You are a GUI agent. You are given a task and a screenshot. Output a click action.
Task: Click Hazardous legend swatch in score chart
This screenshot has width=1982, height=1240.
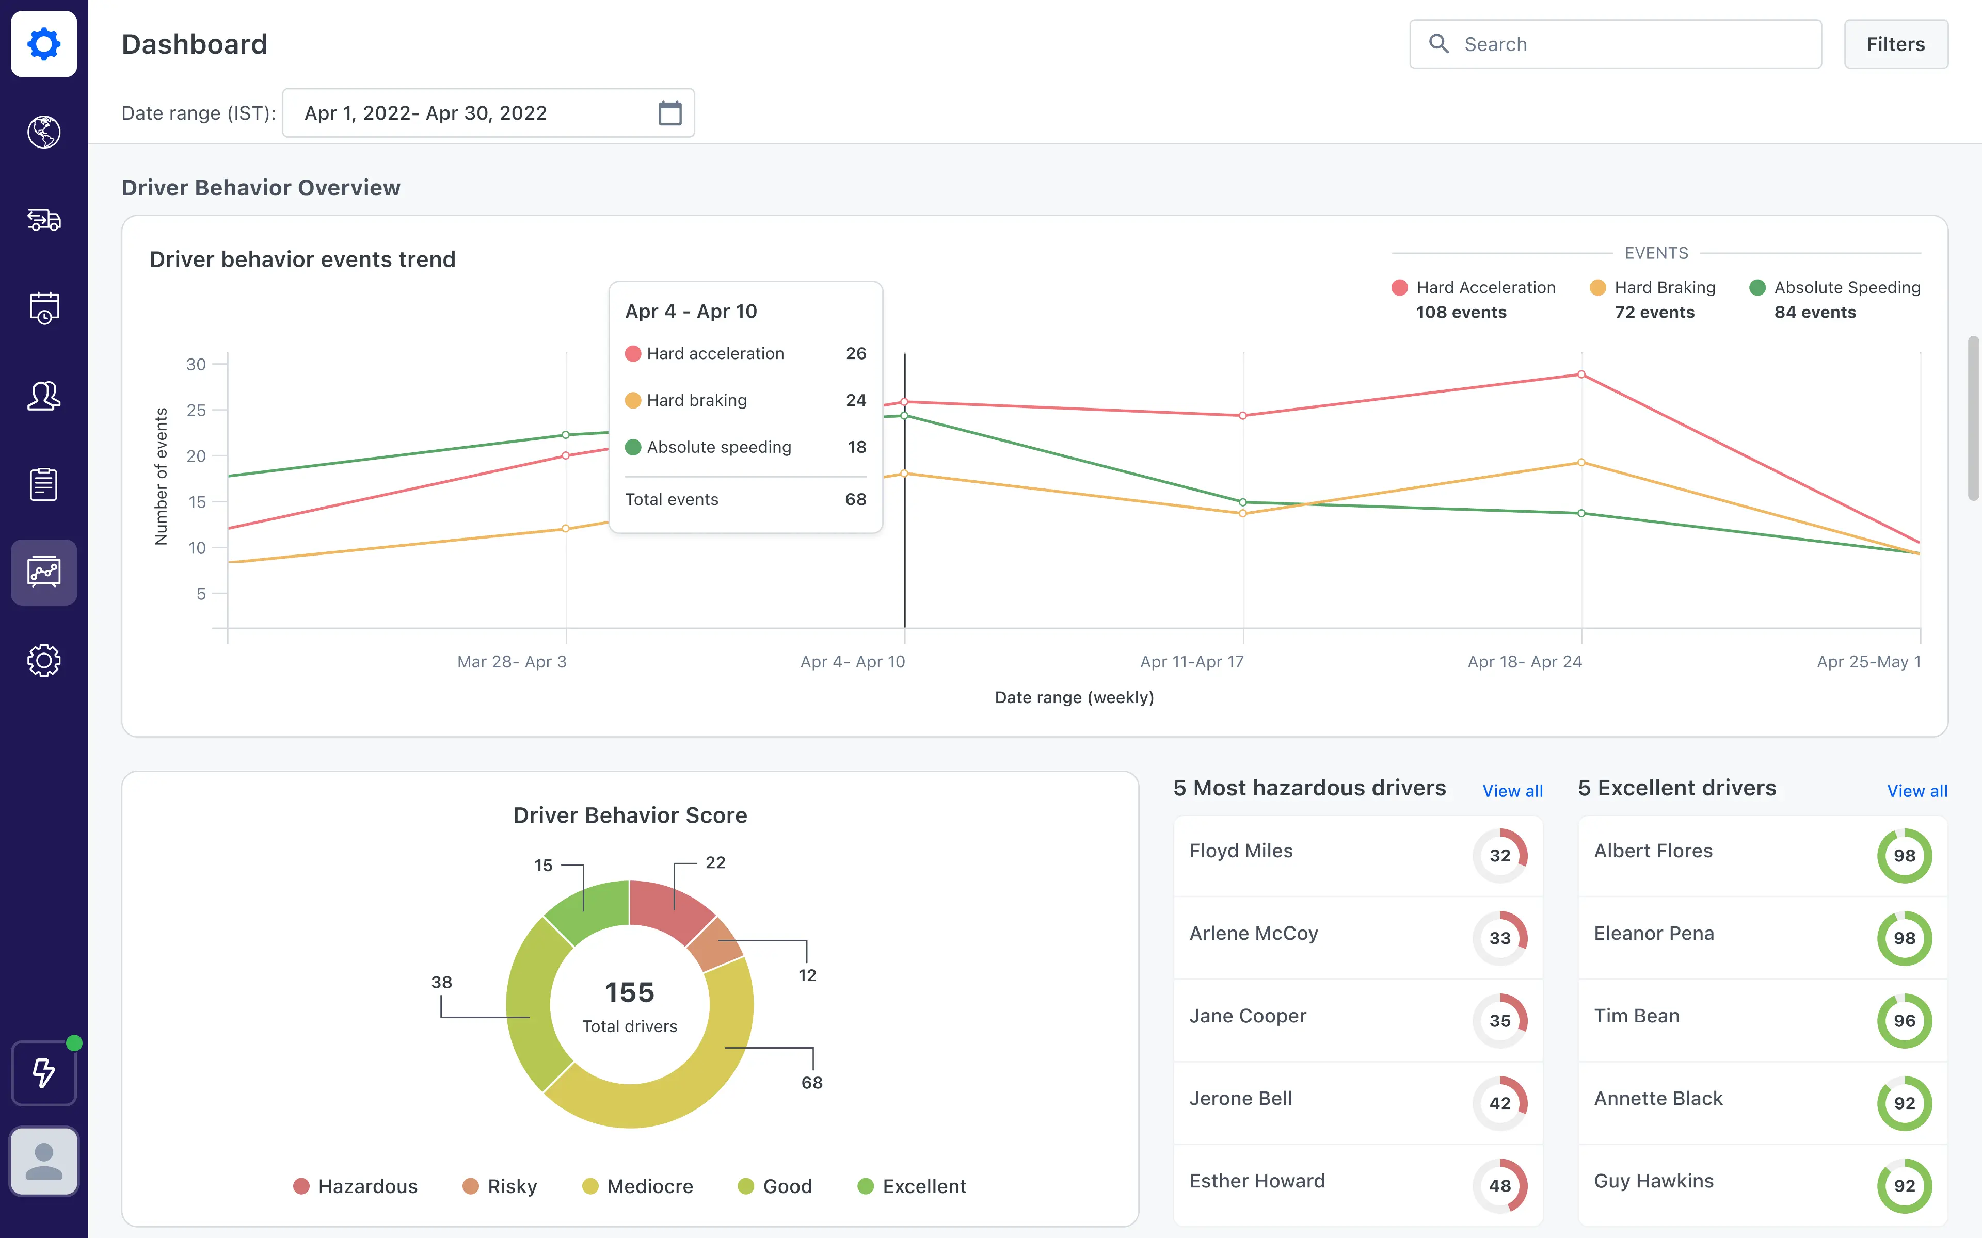pyautogui.click(x=302, y=1186)
